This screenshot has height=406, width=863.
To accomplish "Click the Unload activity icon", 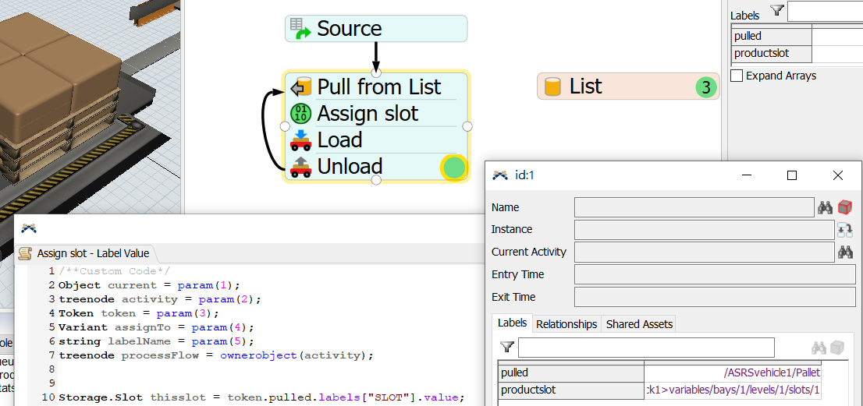I will click(x=300, y=167).
